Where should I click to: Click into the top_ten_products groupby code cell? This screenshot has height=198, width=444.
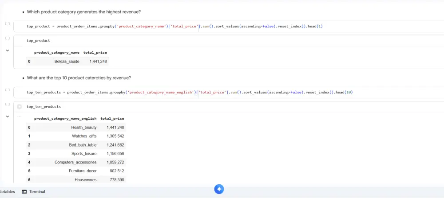[229, 93]
